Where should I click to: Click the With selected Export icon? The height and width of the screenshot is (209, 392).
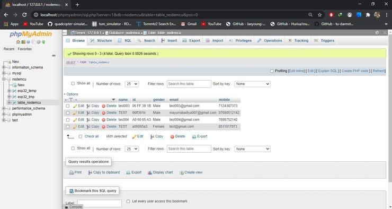194,137
